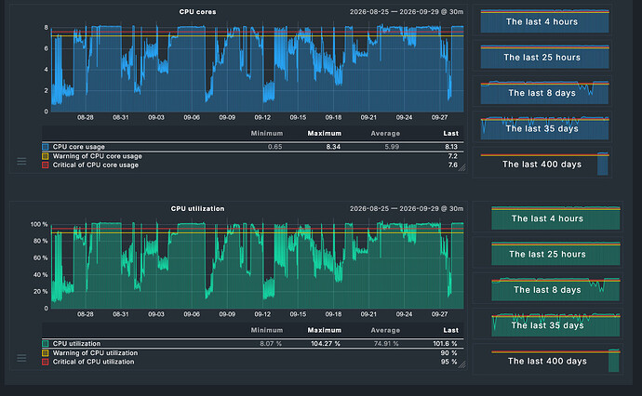Click the Average column header in CPU utilization
Image resolution: width=642 pixels, height=396 pixels.
385,330
